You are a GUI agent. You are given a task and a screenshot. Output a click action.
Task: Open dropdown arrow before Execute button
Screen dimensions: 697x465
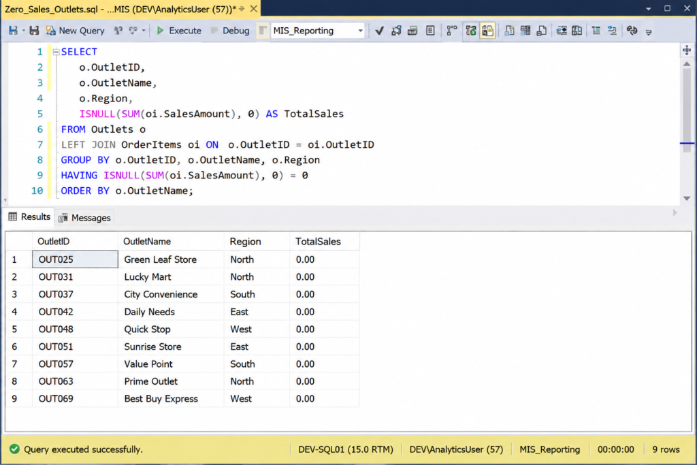[144, 31]
